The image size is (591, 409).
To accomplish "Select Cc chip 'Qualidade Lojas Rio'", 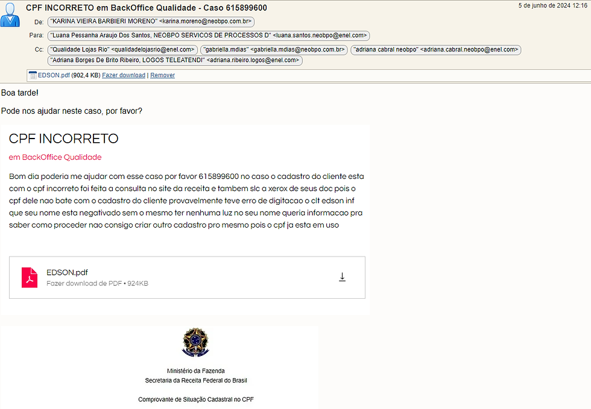I will click(123, 50).
